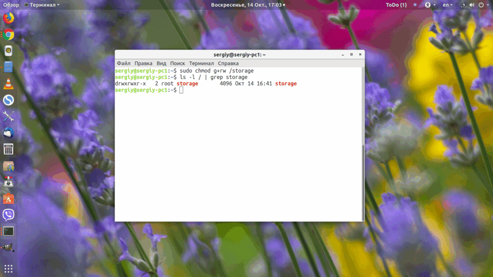Open the 'en' keyboard layout dropdown
Screen dimensions: 493x277
click(x=447, y=5)
